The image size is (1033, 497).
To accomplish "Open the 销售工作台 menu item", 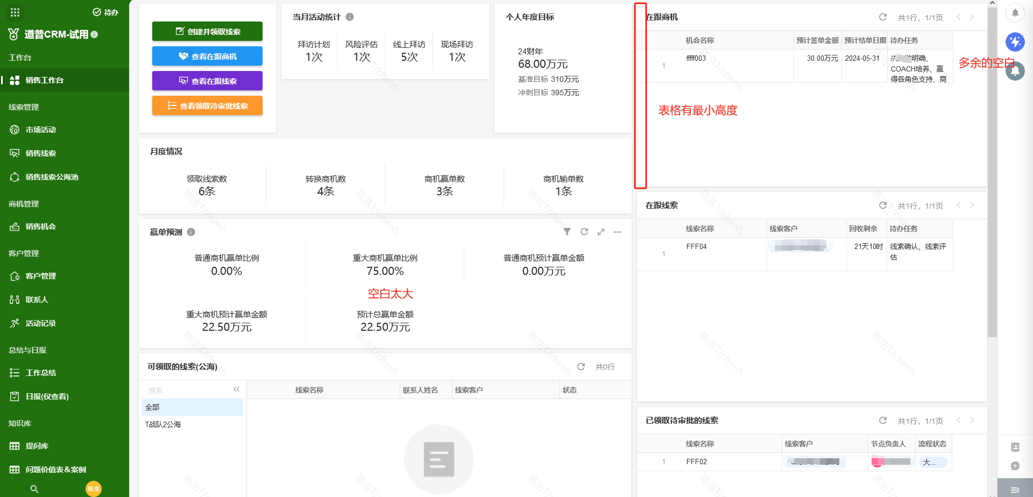I will point(65,80).
